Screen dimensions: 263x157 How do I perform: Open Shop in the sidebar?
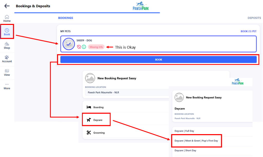(7, 45)
